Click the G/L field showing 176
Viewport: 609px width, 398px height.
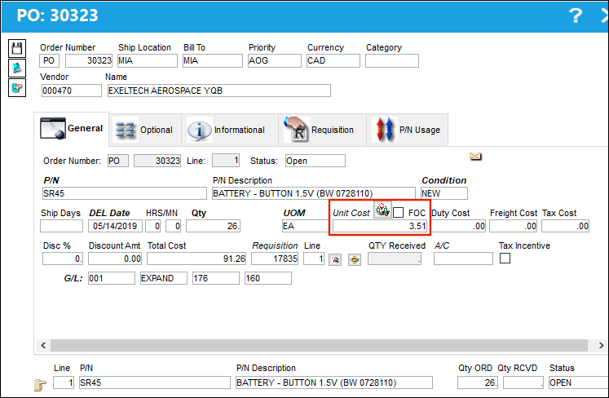tap(216, 278)
